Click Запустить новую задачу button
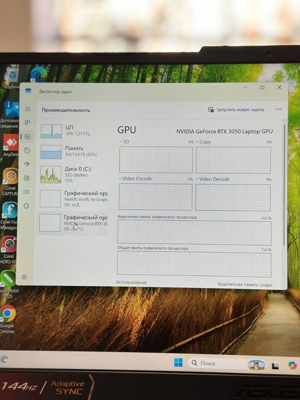 coord(236,110)
